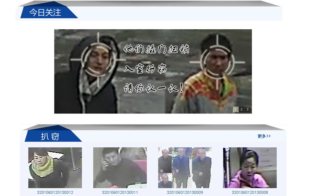Switch banner to slide 2
The height and width of the screenshot is (196, 324).
(241, 110)
